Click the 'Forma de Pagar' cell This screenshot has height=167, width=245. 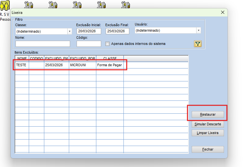[109, 65]
